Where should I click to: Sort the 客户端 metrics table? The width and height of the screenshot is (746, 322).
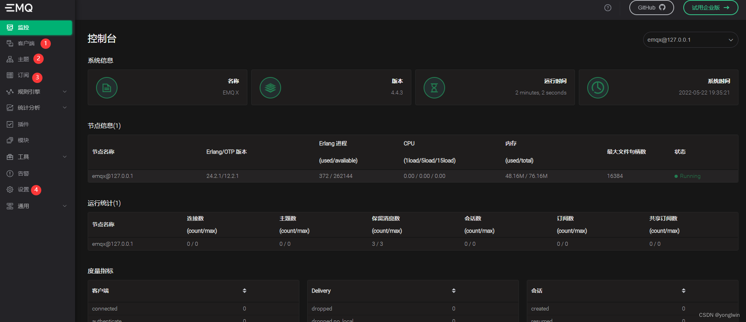(x=245, y=291)
